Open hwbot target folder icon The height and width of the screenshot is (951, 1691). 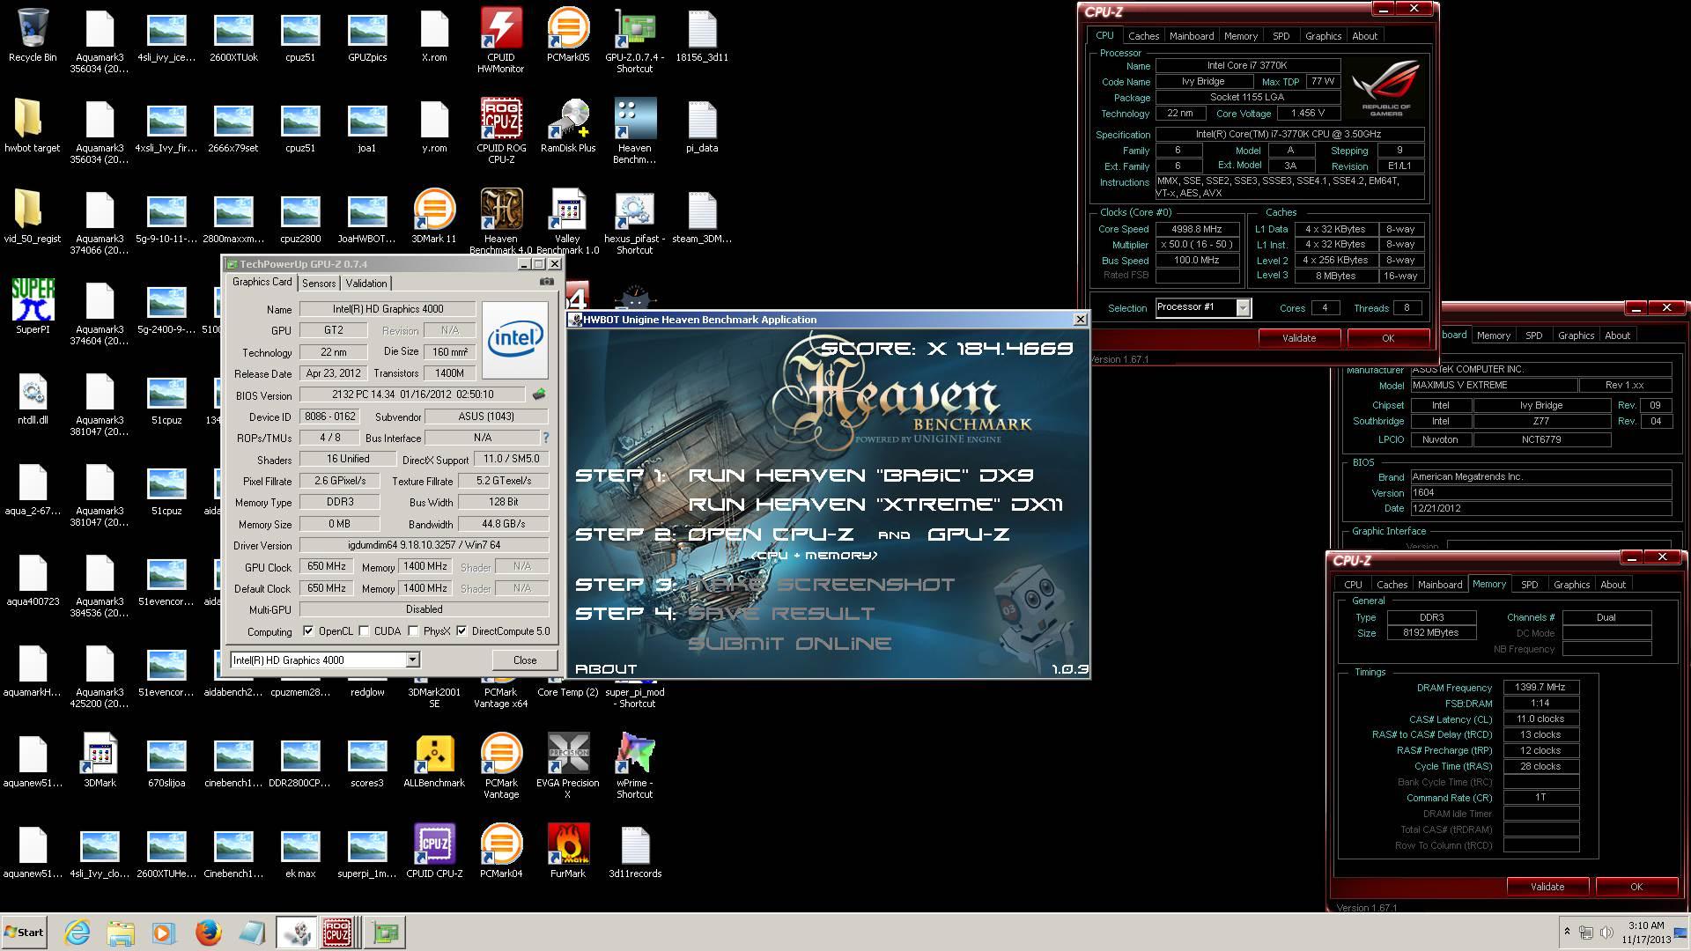(x=33, y=125)
